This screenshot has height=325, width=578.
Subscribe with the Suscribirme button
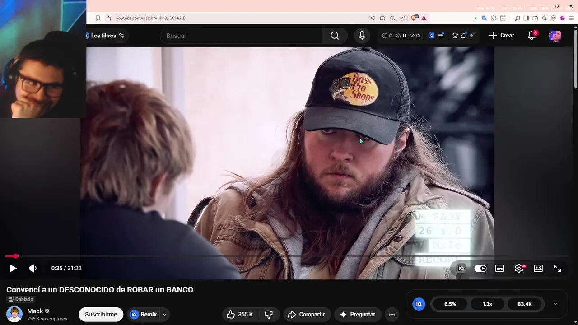101,314
